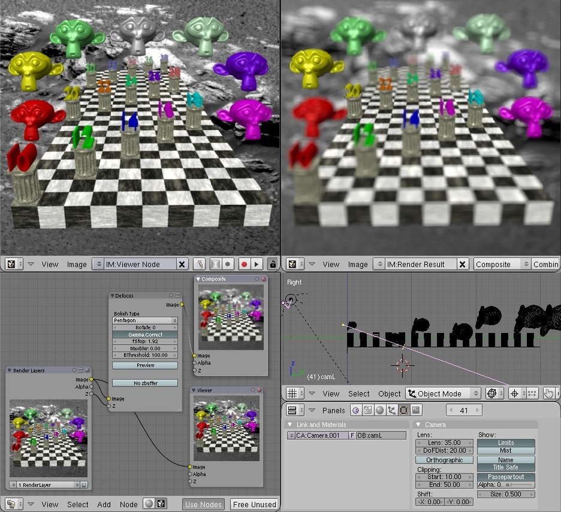561x512 pixels.
Task: Collapse the Defocus node
Action: point(112,296)
